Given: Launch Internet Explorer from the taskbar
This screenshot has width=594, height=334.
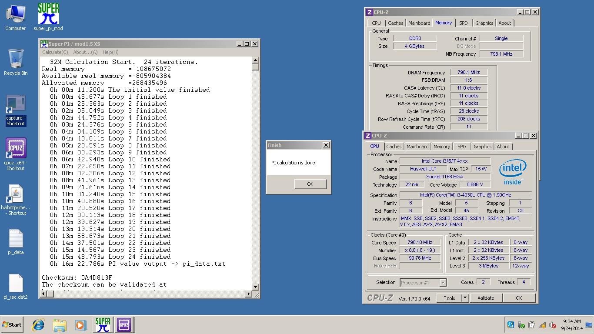Looking at the screenshot, I should tap(39, 325).
